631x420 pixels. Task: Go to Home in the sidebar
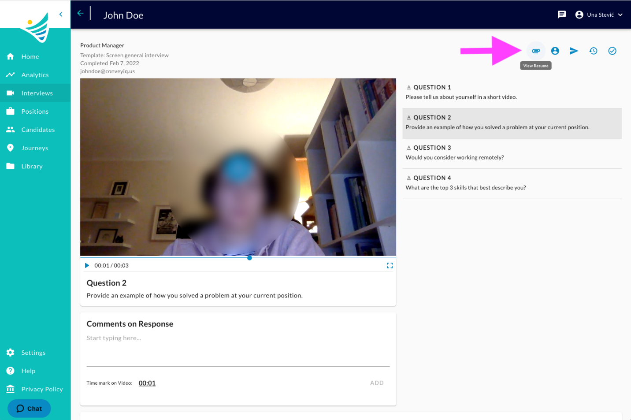point(35,56)
